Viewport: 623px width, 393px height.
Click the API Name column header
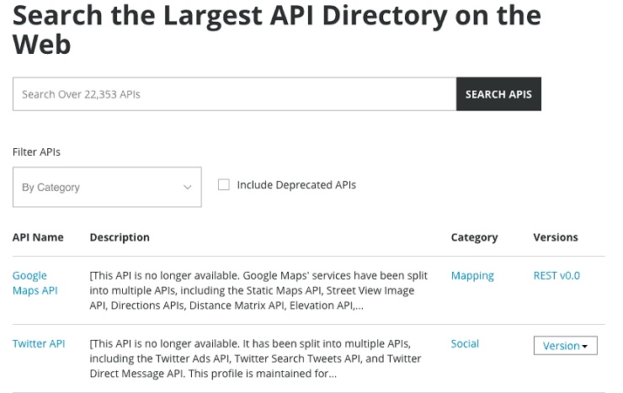(38, 237)
